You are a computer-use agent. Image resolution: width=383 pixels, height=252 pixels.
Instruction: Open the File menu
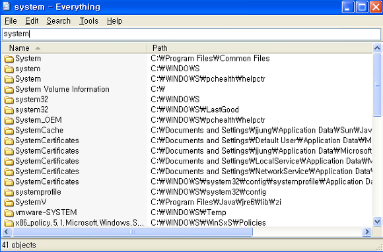click(11, 21)
